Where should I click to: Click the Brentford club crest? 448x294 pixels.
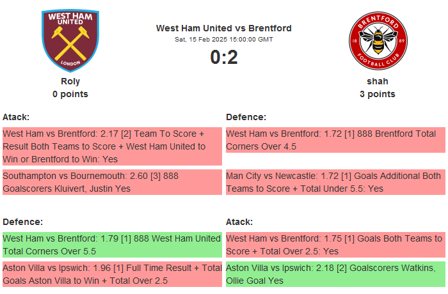378,40
